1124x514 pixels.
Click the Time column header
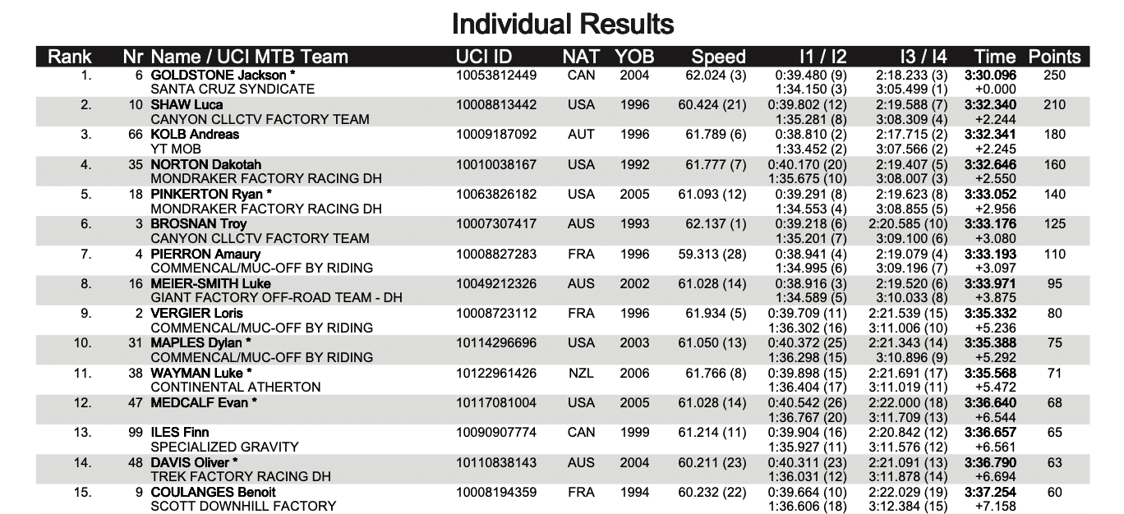[995, 57]
